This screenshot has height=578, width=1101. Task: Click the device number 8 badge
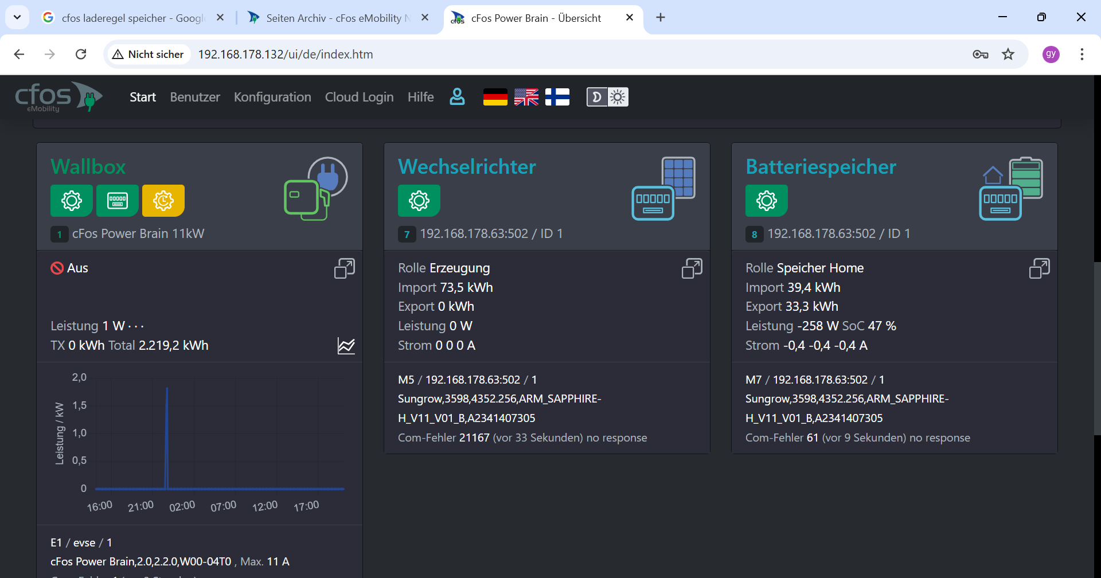(755, 234)
